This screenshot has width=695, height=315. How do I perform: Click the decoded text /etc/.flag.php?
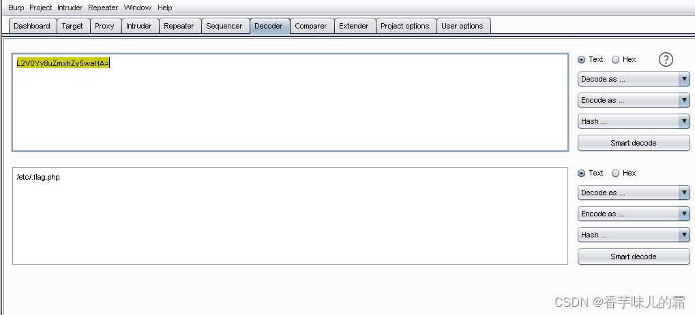pyautogui.click(x=38, y=178)
